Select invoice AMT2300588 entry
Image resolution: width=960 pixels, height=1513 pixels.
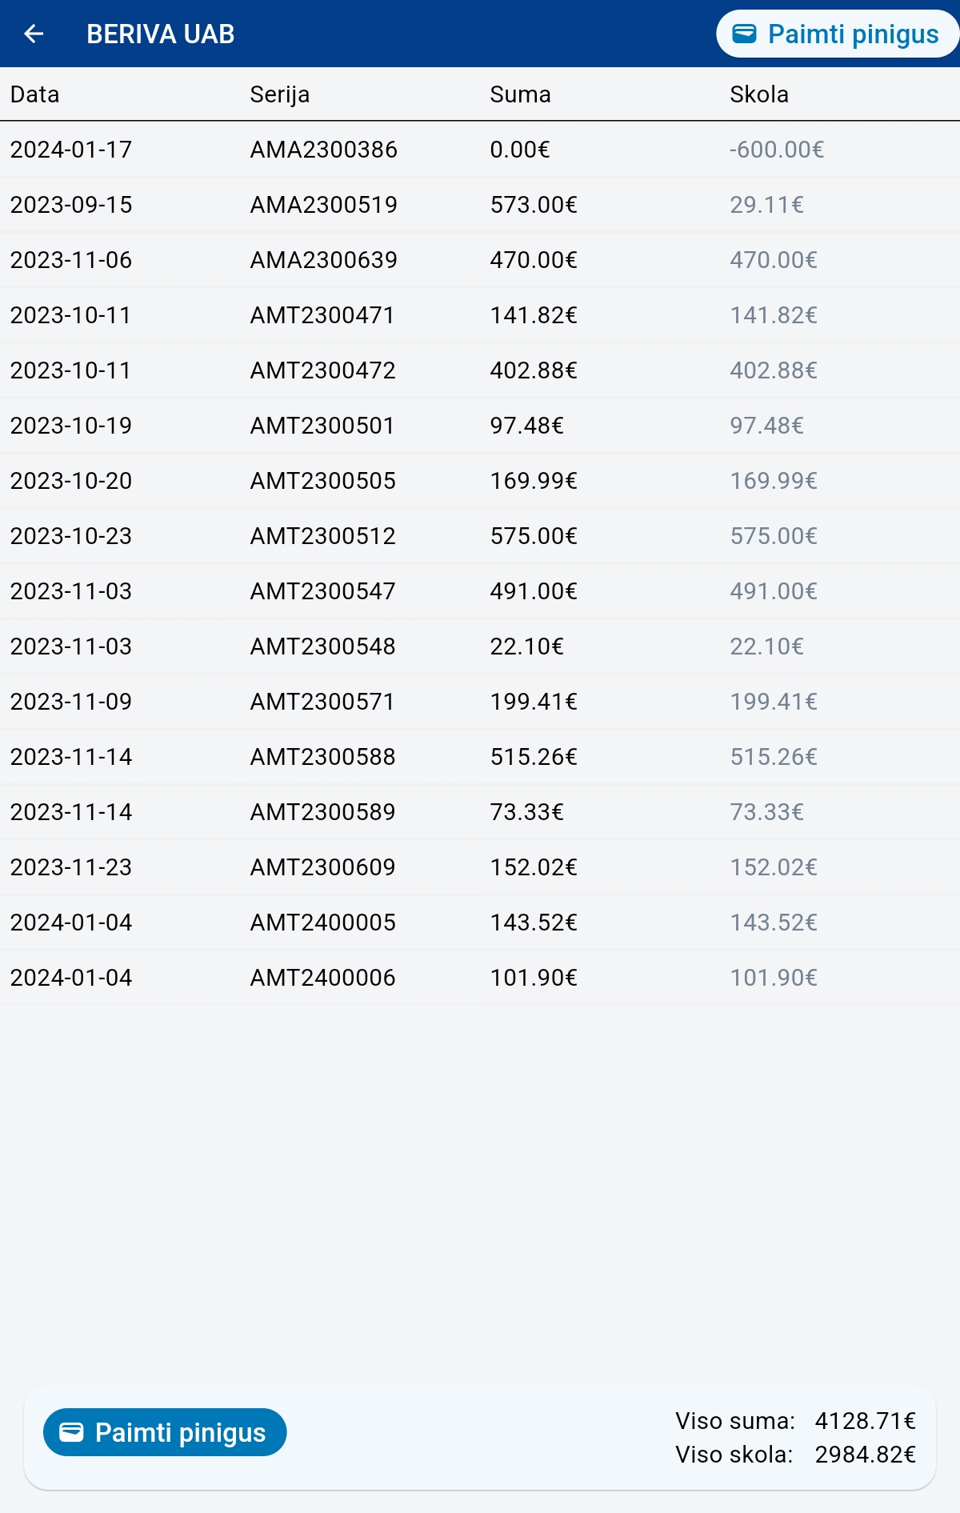pos(480,757)
